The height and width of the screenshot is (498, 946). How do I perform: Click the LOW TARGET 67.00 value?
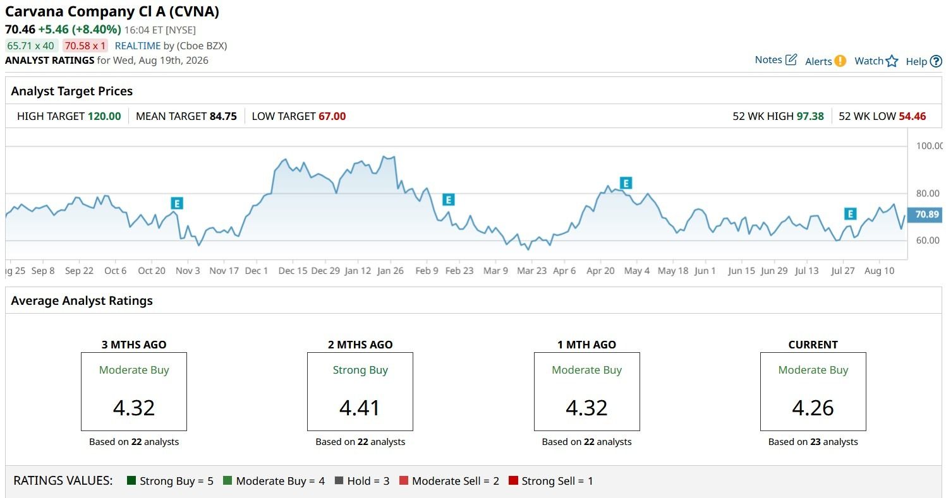point(332,116)
